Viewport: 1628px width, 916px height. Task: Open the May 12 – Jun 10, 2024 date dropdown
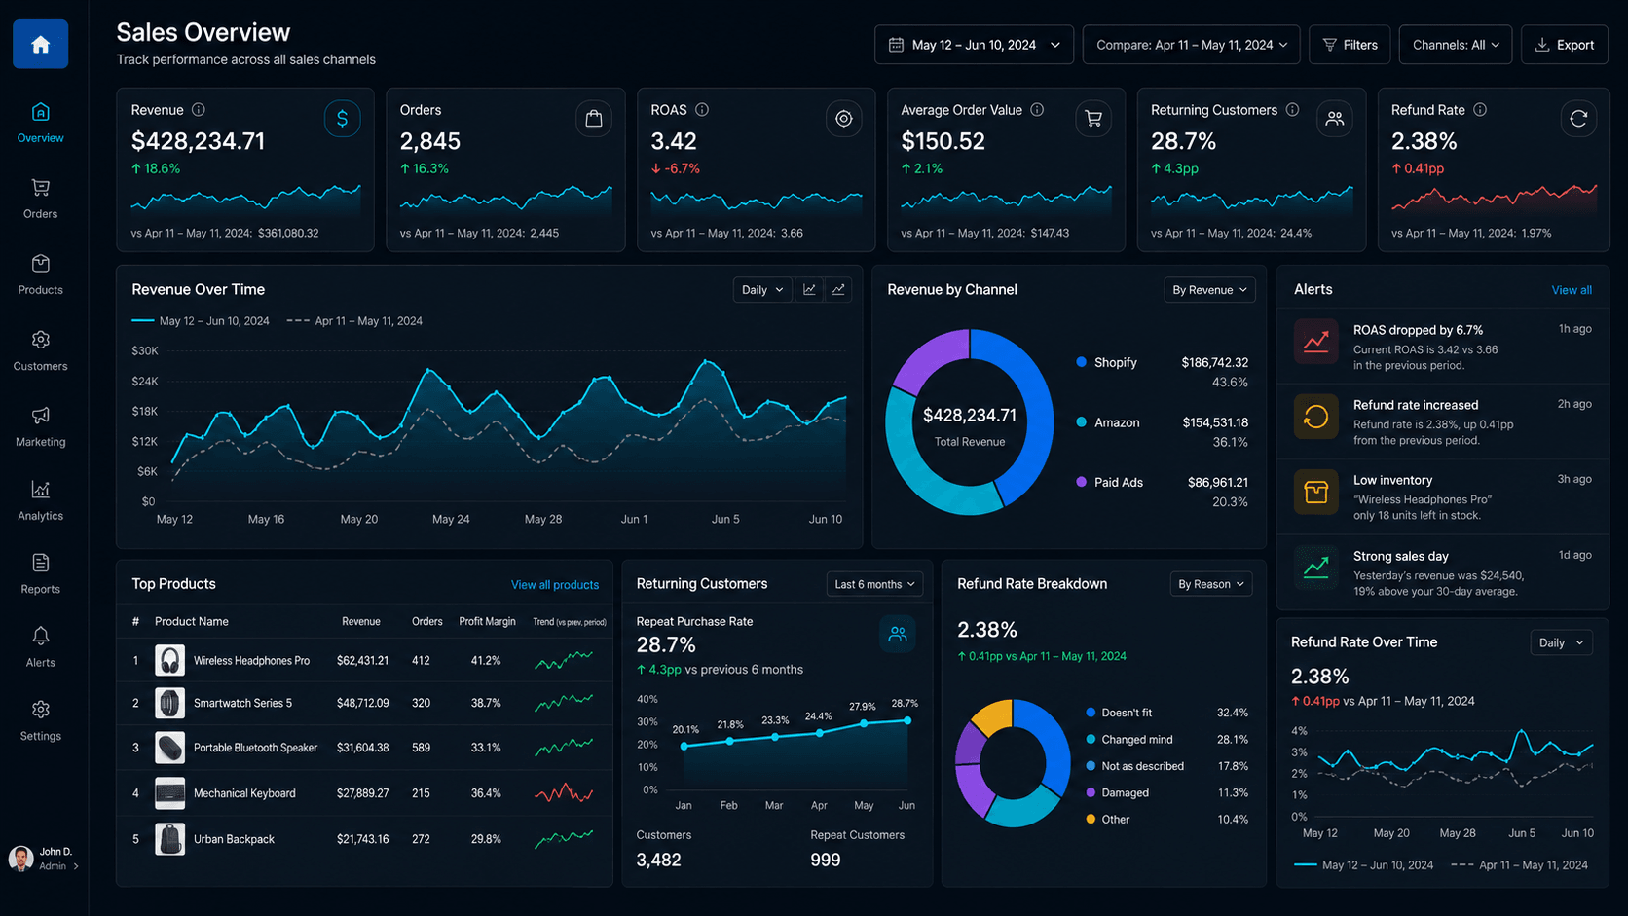pos(974,45)
